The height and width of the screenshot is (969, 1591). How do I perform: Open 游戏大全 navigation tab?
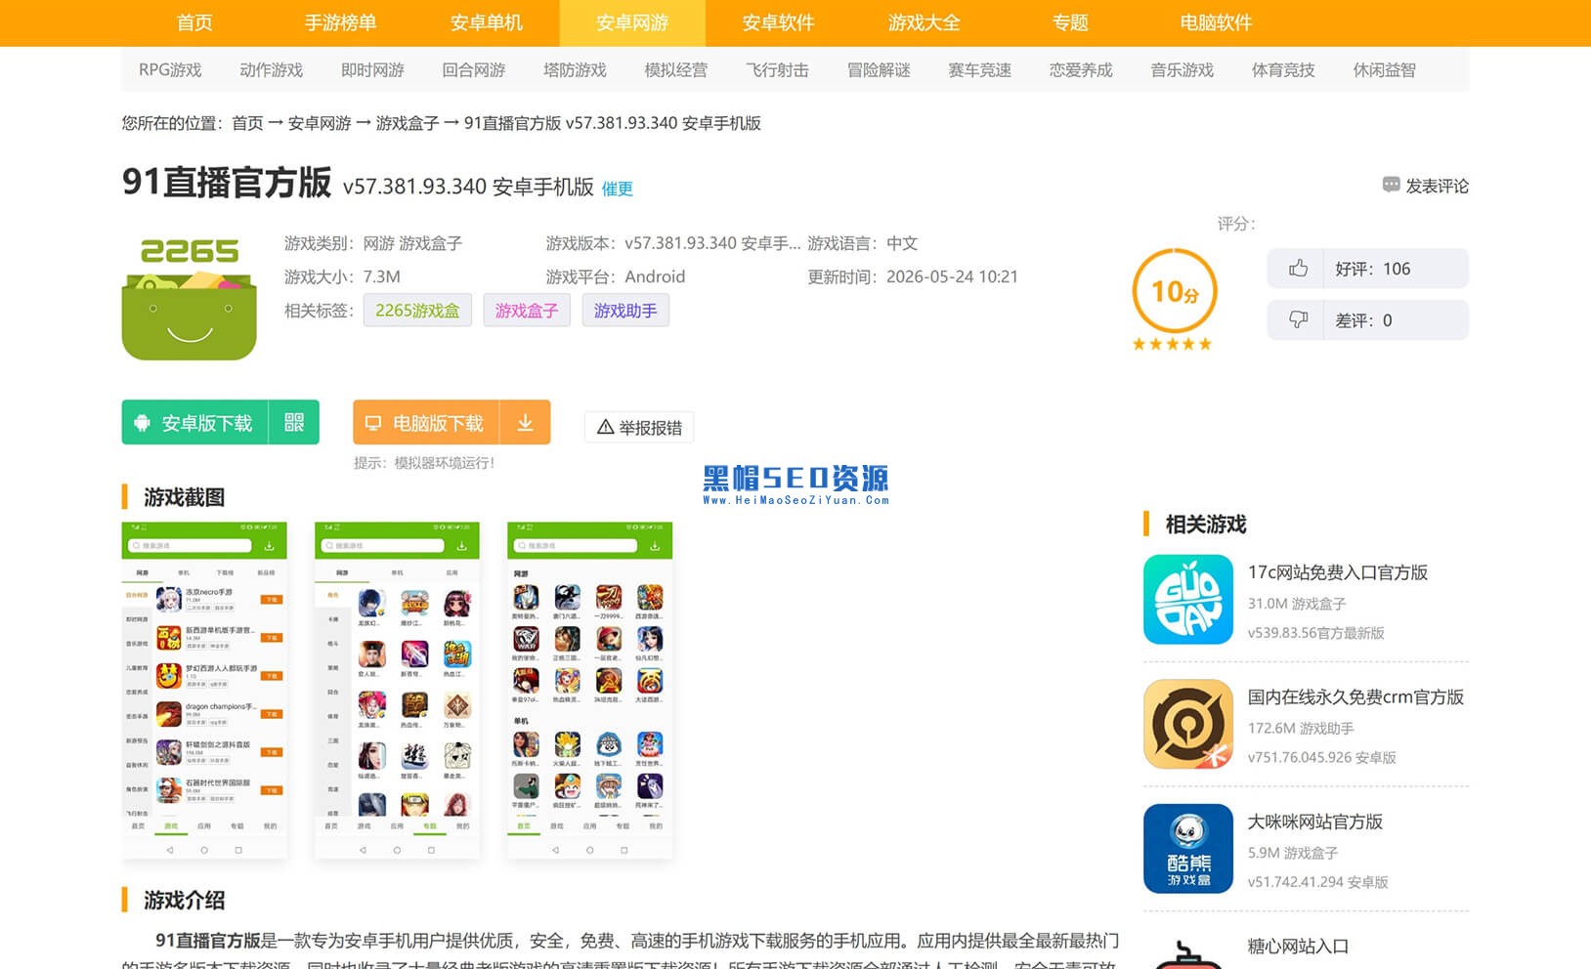point(924,22)
